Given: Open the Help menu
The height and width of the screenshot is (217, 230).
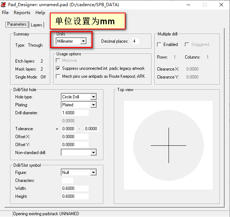Looking at the screenshot, I should [x=40, y=13].
